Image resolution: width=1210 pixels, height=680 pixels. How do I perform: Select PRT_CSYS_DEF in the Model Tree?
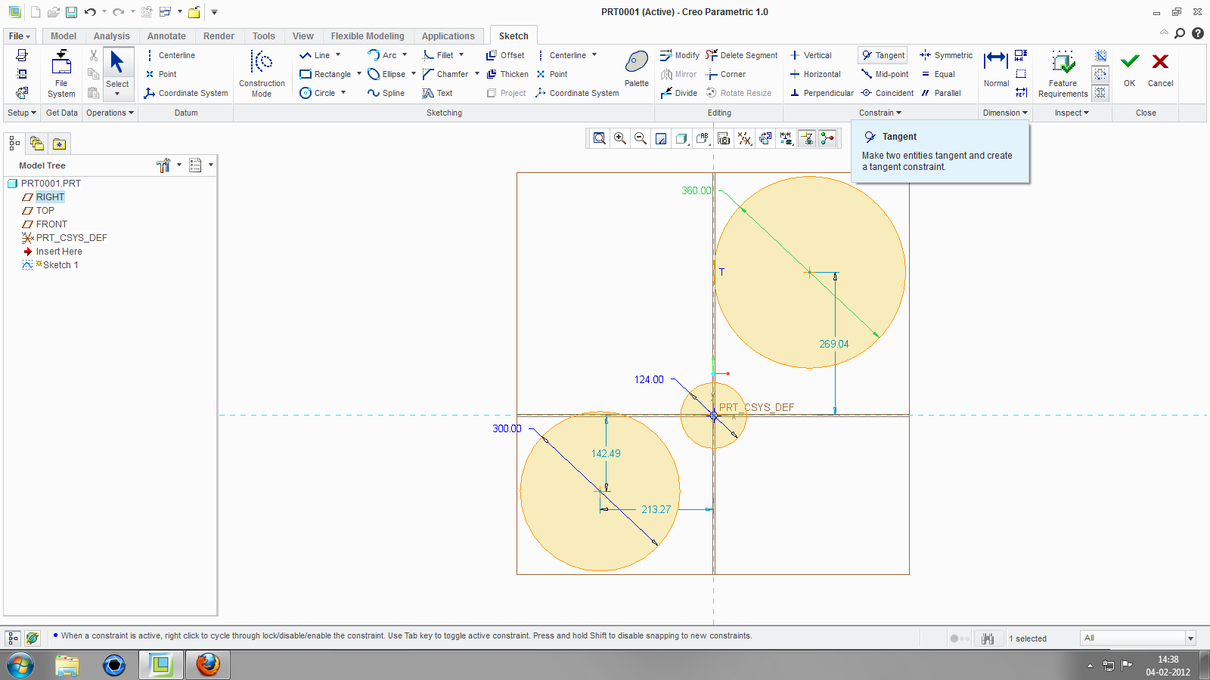pyautogui.click(x=71, y=238)
